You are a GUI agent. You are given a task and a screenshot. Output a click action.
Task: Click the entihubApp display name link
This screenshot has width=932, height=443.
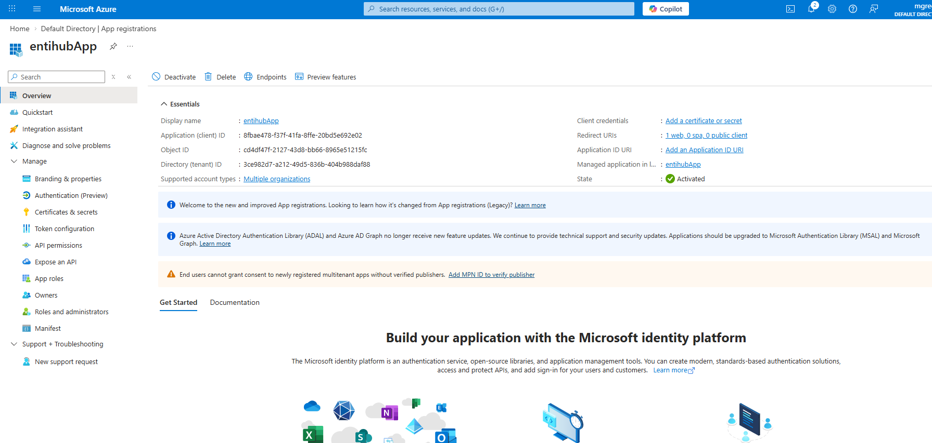click(x=261, y=120)
